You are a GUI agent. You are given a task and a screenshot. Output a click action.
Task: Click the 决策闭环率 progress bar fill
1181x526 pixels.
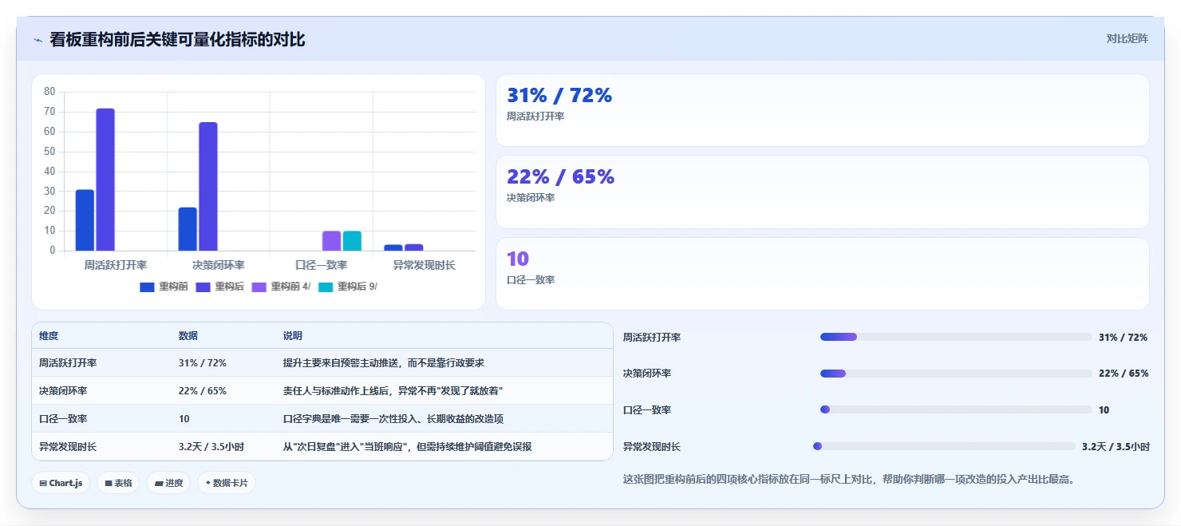tap(833, 374)
